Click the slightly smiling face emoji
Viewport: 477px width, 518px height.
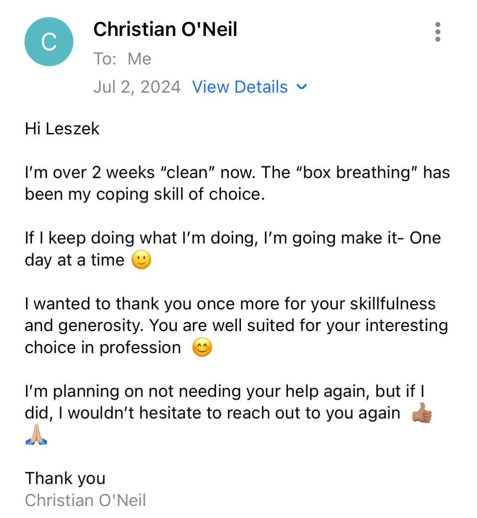[x=141, y=260]
